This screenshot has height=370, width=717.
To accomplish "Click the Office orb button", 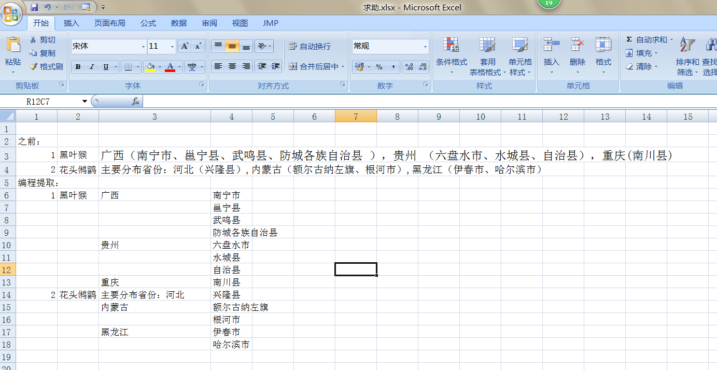I will pos(12,12).
